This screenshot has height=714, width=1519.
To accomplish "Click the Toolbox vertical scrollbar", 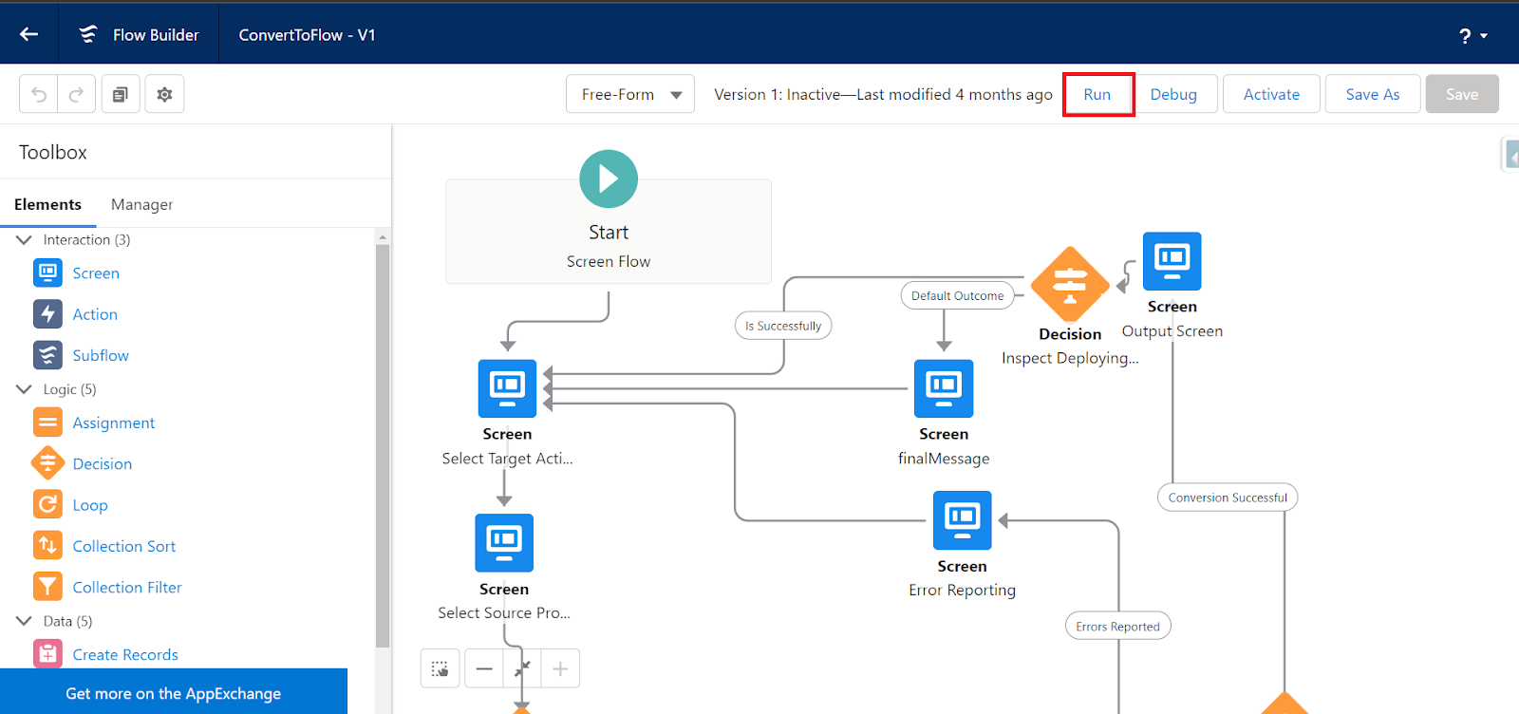I will [x=383, y=446].
